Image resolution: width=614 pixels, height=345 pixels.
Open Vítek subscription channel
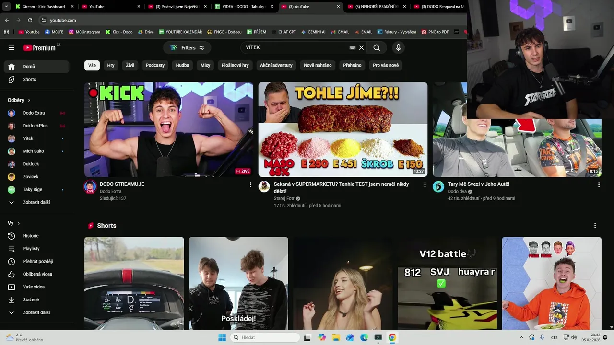(37, 138)
